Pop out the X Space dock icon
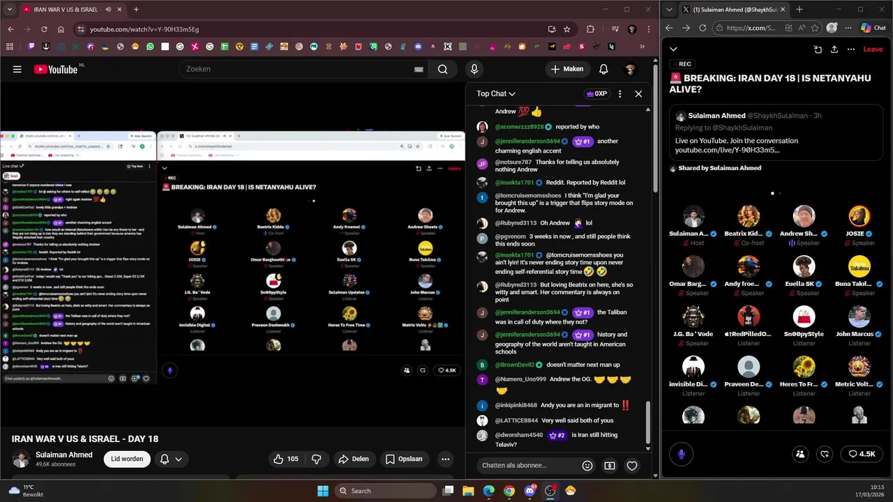 (818, 50)
